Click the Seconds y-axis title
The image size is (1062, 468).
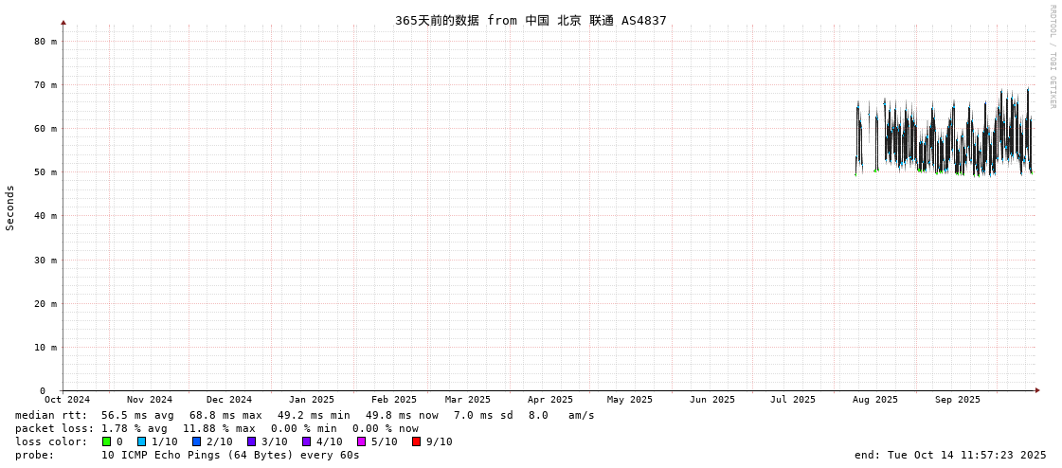[x=10, y=207]
